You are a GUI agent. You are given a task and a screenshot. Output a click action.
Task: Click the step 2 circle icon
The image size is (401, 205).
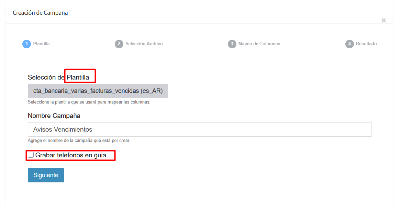click(x=119, y=44)
